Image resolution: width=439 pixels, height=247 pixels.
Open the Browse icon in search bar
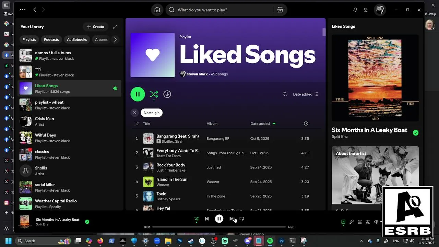coord(280,10)
